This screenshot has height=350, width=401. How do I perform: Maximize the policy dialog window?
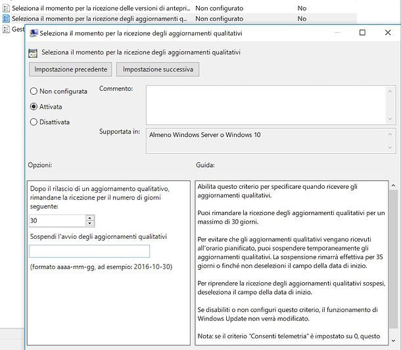click(x=362, y=32)
